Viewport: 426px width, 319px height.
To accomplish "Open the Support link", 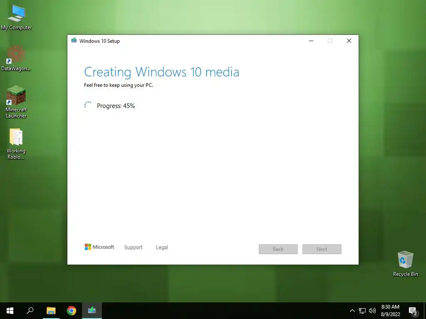I will pos(134,248).
